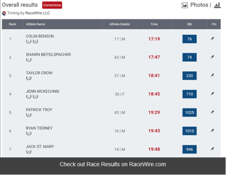The width and height of the screenshot is (226, 175).
Task: Click athlete details 16 | M
Action: point(120,131)
